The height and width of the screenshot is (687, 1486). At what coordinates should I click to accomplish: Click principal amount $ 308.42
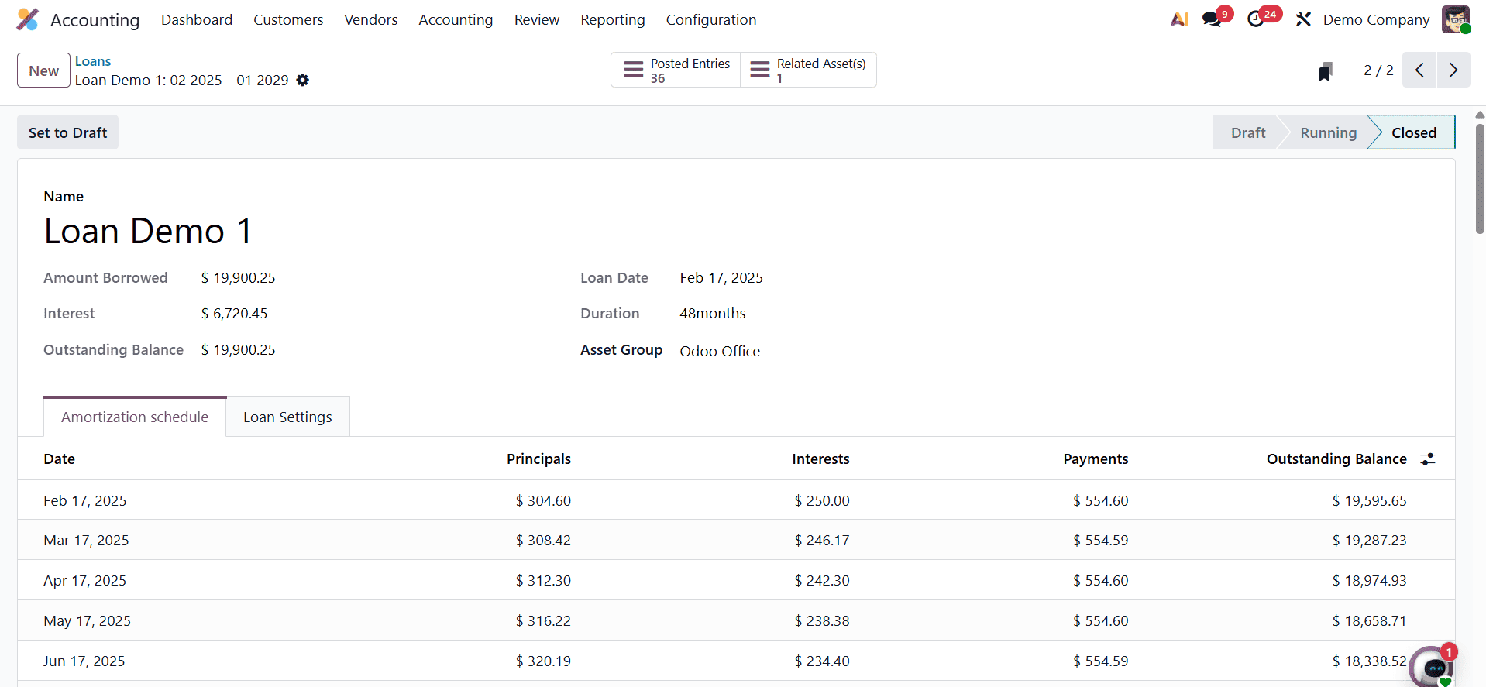pyautogui.click(x=543, y=541)
